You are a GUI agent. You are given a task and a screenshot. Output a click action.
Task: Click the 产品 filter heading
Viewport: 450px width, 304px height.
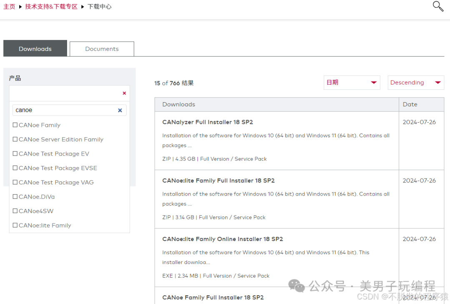point(15,78)
